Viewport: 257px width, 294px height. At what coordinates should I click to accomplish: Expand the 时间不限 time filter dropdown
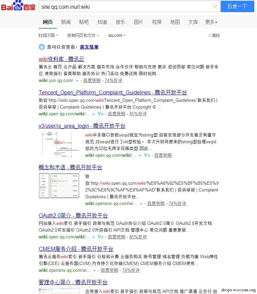[x=48, y=35]
